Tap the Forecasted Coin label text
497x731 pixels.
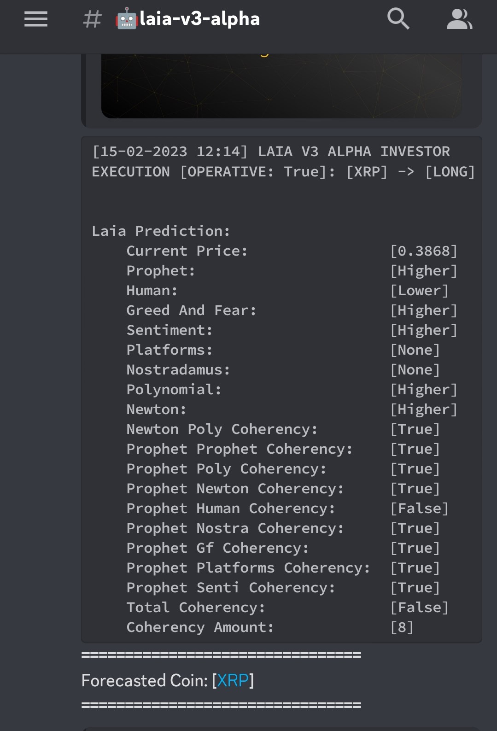144,680
